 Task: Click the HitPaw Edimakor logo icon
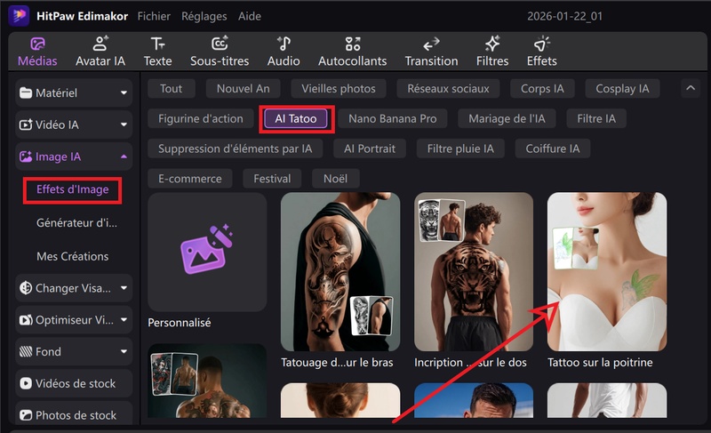point(19,16)
